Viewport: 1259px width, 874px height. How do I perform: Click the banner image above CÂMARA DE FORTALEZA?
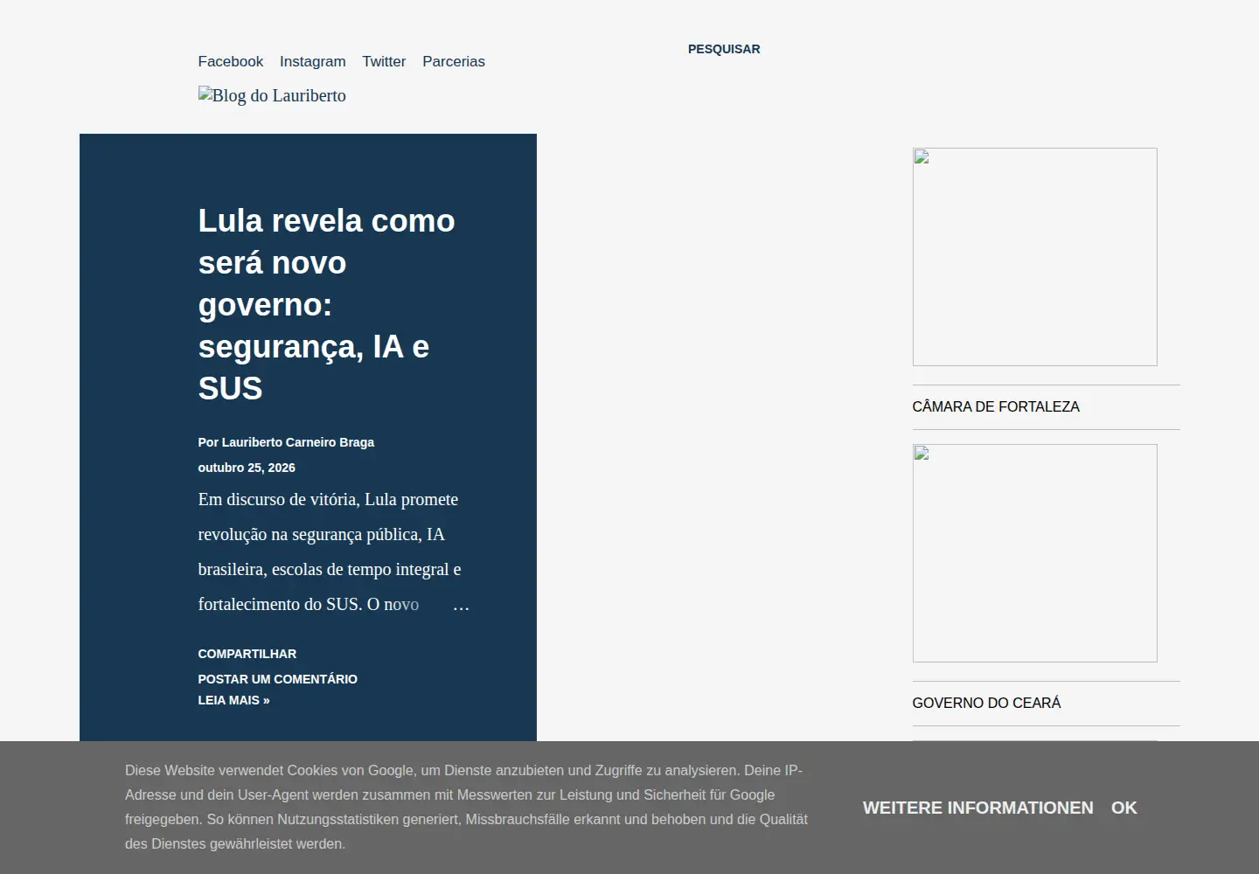point(1034,257)
